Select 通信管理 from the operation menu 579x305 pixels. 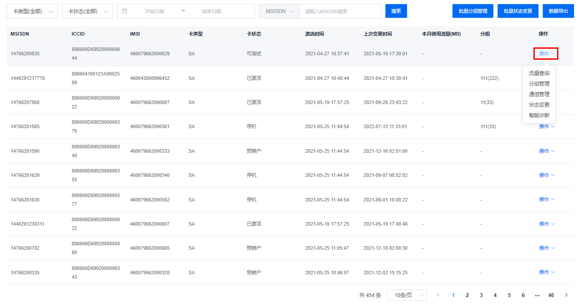539,94
